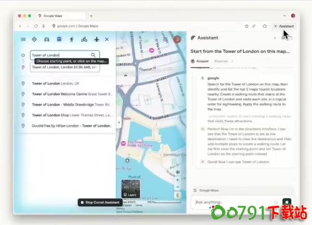312x225 pixels.
Task: Click the destination field Tower of London EC3N
Action: click(x=65, y=67)
